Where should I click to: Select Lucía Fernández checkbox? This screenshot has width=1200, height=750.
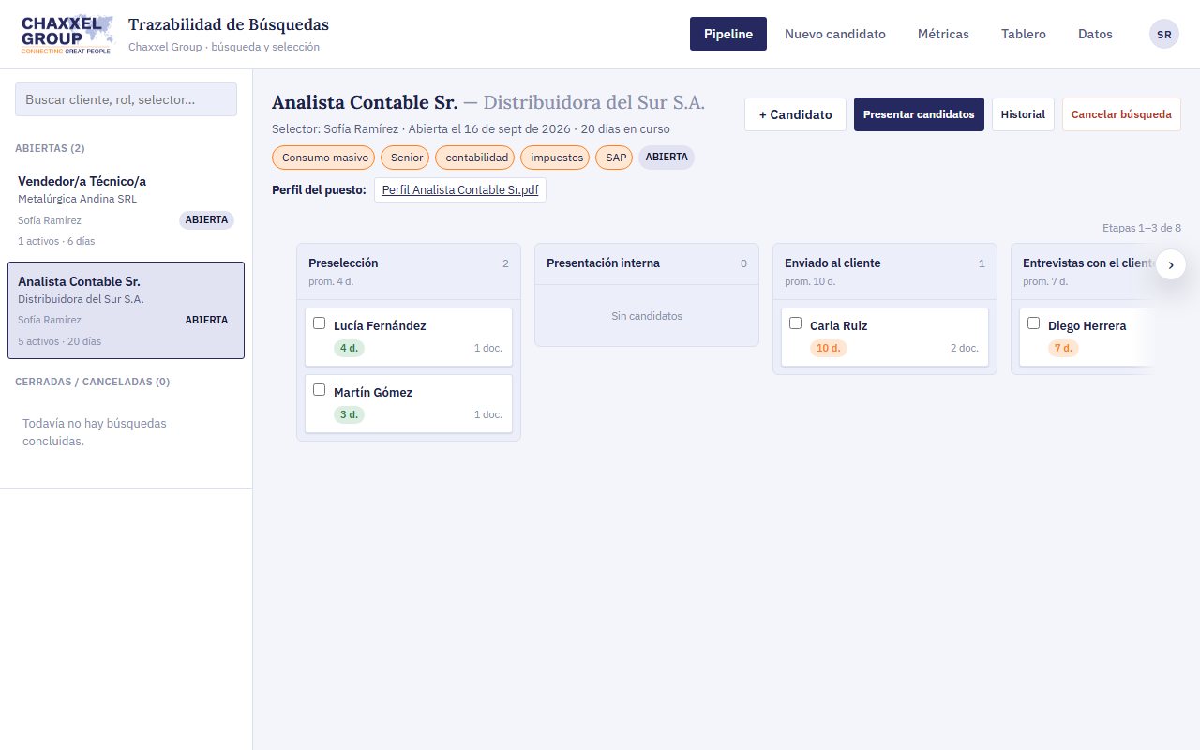[x=320, y=323]
